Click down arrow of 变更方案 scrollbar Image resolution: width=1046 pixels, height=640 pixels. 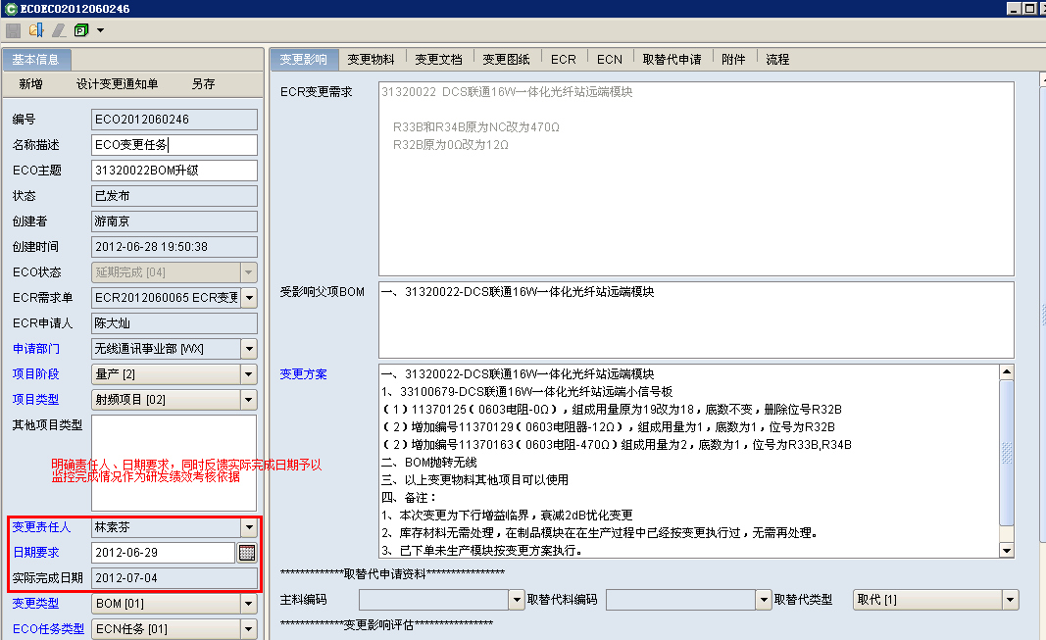tap(1006, 551)
